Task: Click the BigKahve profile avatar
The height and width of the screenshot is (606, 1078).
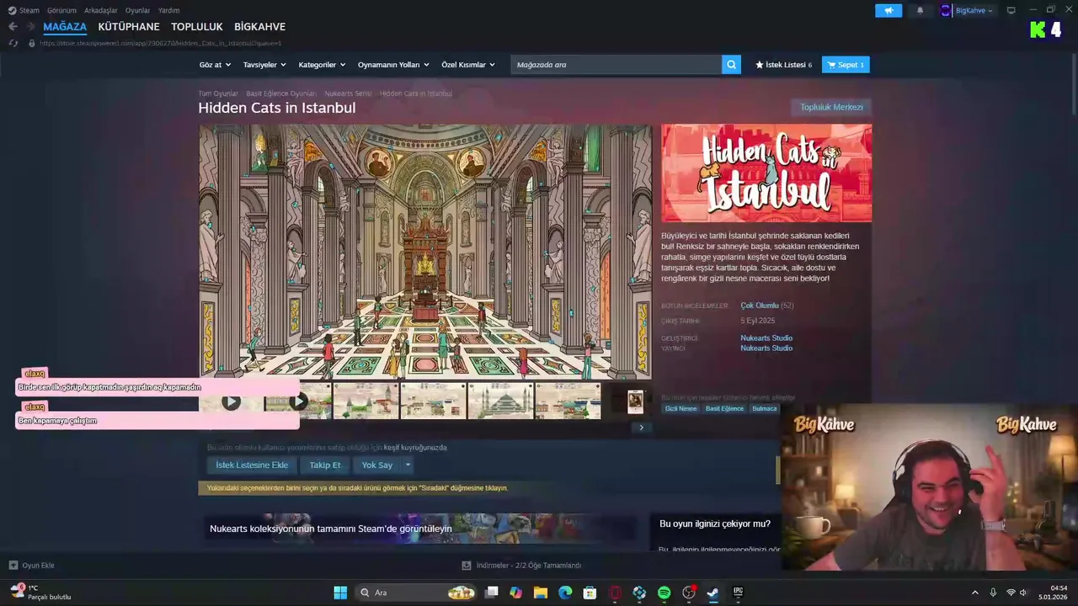Action: click(946, 11)
